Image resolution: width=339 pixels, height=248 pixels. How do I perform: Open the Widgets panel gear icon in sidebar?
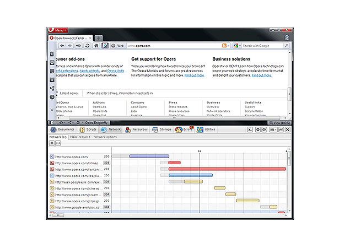pyautogui.click(x=52, y=63)
